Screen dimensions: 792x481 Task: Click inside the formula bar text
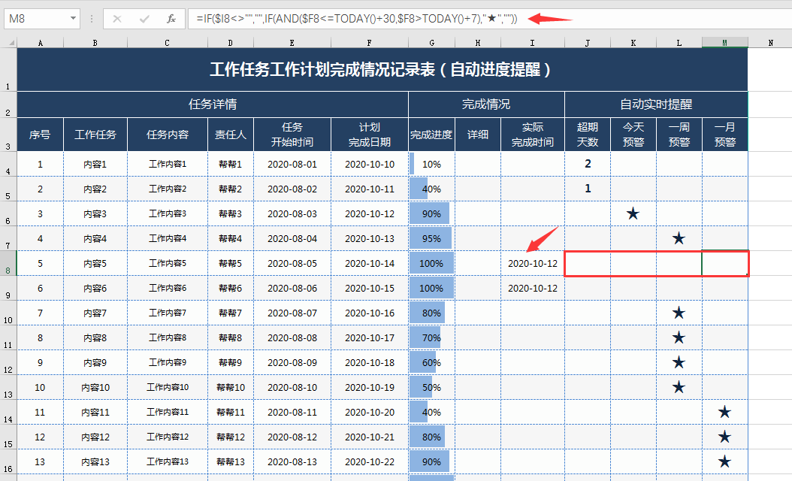[357, 19]
